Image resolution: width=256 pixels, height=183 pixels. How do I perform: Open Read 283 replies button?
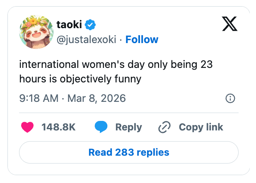pos(128,152)
